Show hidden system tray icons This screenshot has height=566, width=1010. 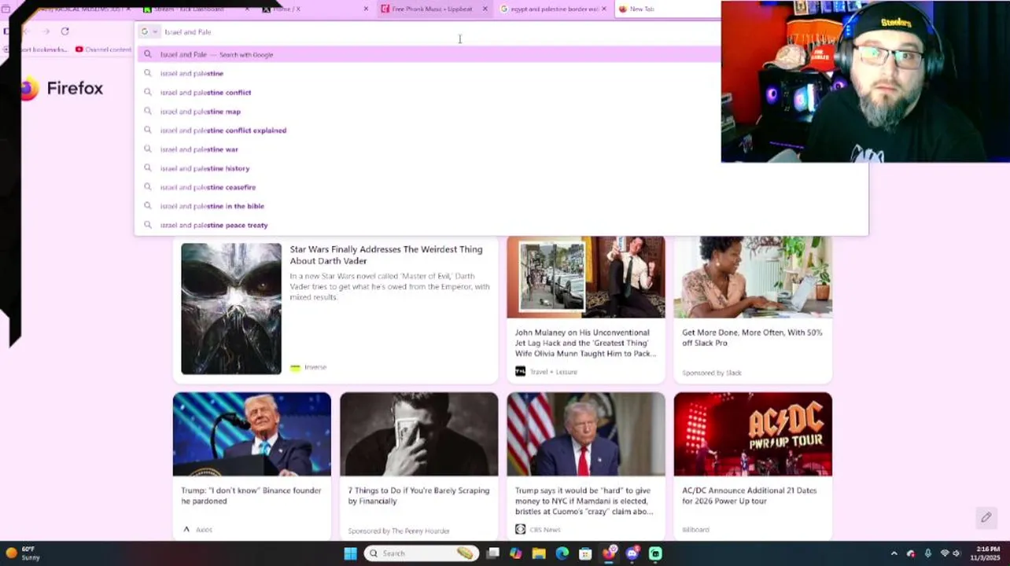(894, 553)
